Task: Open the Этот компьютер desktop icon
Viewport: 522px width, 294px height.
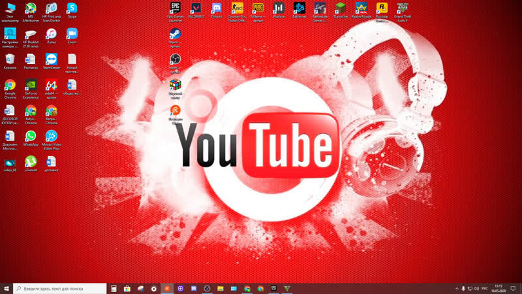Action: point(10,12)
